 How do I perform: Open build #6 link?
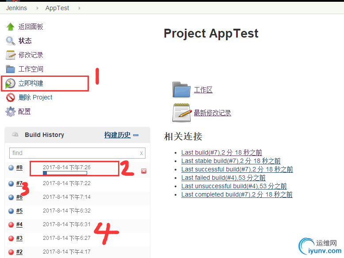coord(19,197)
